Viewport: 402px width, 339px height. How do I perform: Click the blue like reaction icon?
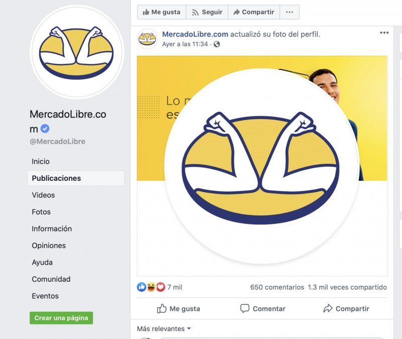(142, 287)
